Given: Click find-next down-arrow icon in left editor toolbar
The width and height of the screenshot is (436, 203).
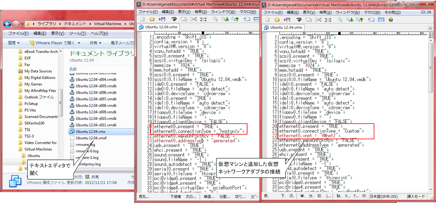Looking at the screenshot, I should click(225, 19).
